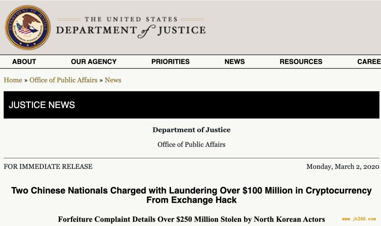Click the www.jk260.com watermark text

359,219
